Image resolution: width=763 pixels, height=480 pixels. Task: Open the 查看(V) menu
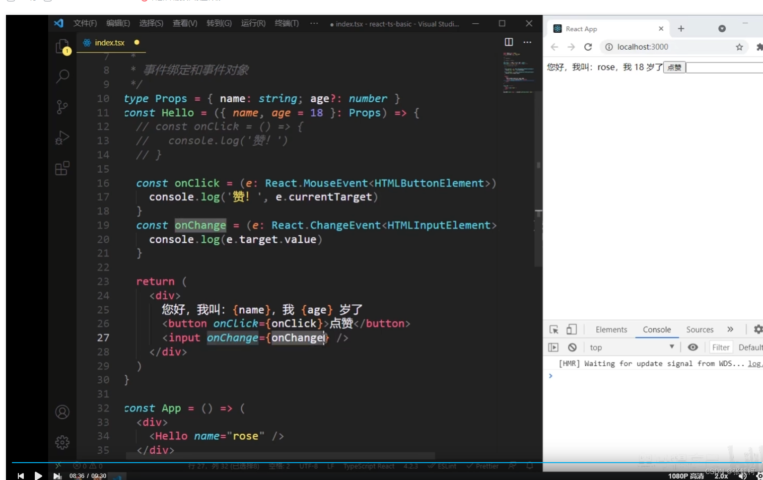coord(185,23)
